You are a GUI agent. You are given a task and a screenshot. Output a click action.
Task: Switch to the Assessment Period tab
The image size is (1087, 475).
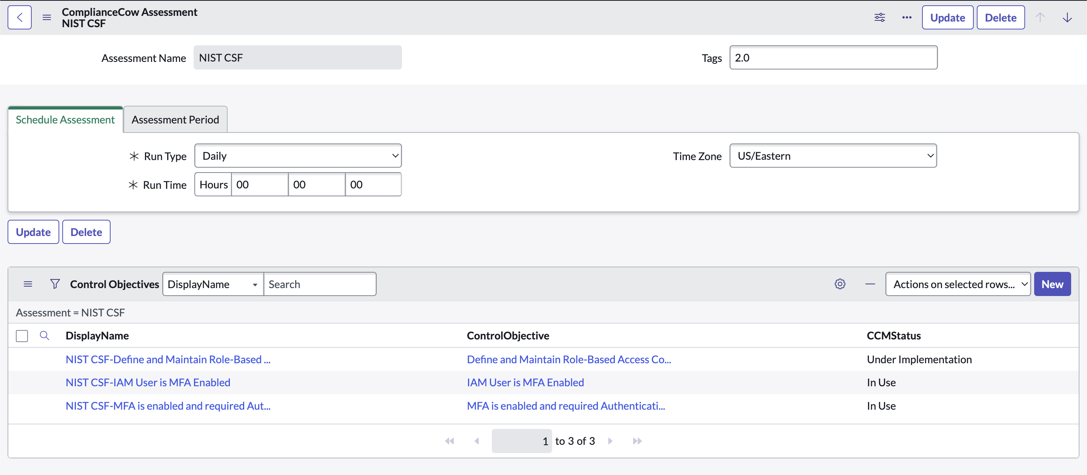(x=175, y=119)
